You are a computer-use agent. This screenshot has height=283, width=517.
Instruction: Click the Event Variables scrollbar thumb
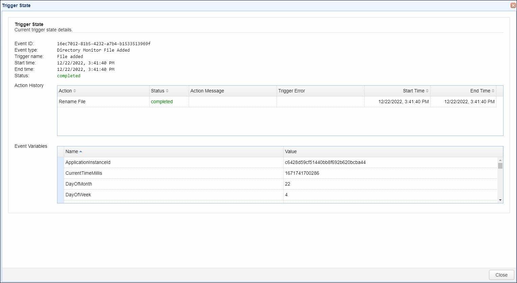500,166
